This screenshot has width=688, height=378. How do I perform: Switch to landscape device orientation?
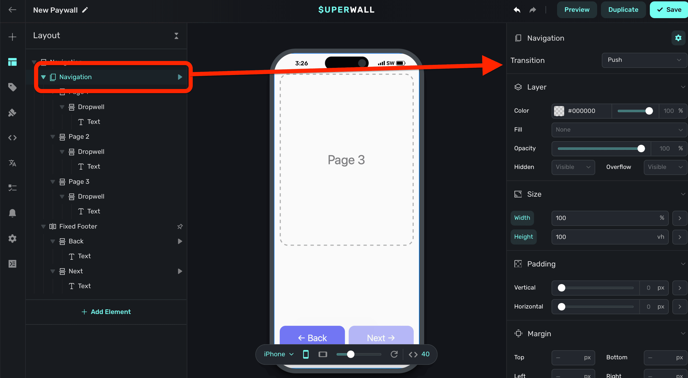click(x=323, y=354)
